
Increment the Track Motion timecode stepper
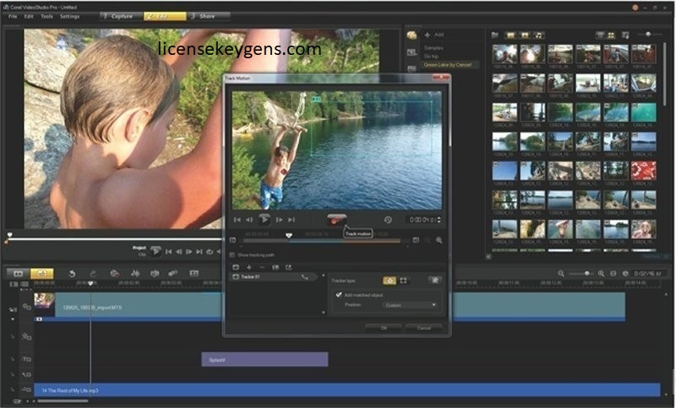[x=439, y=218]
